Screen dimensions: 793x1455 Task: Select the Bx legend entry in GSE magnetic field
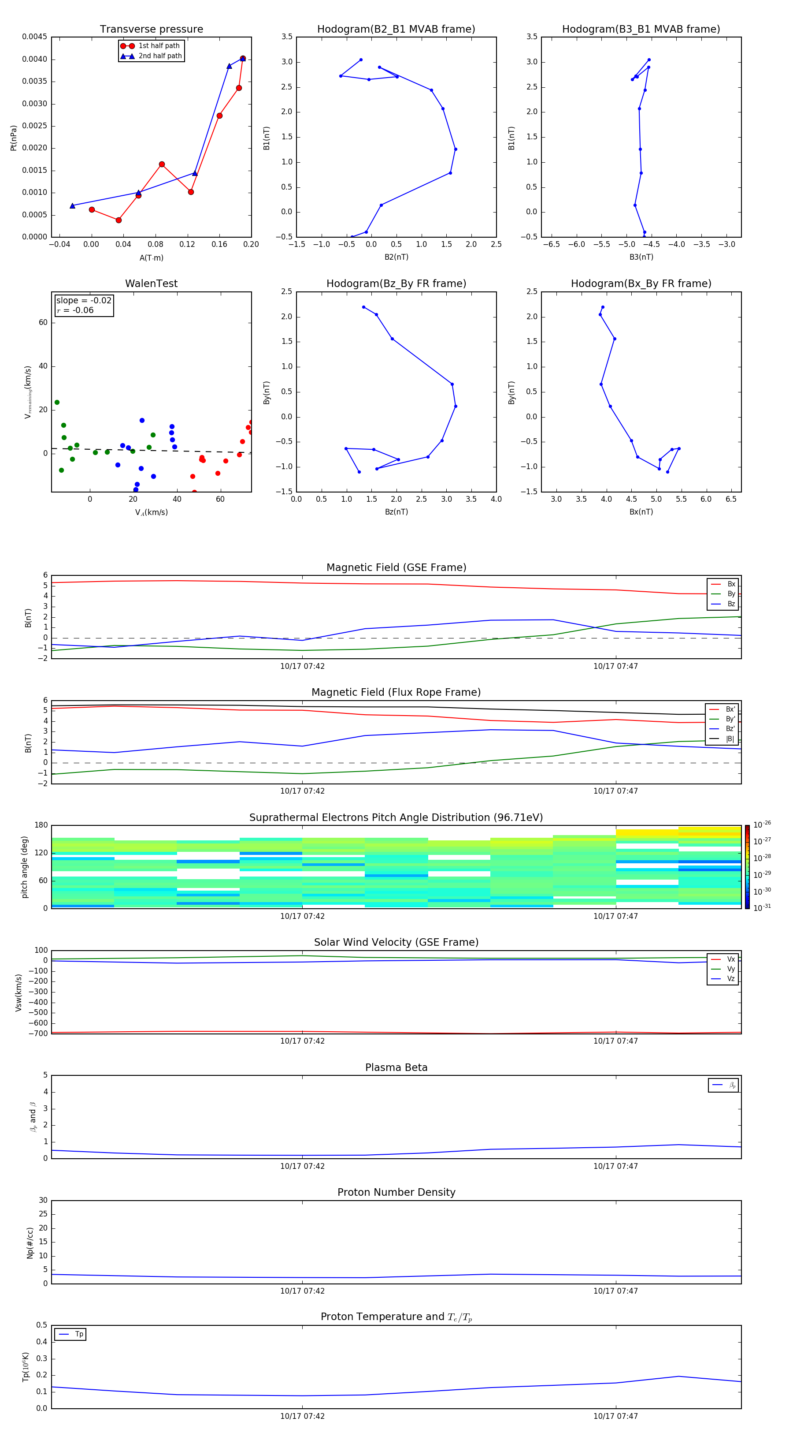723,584
